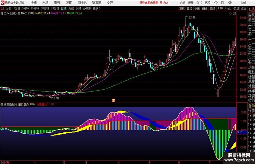Open the mobile phone icon
The image size is (255, 164).
222,3
